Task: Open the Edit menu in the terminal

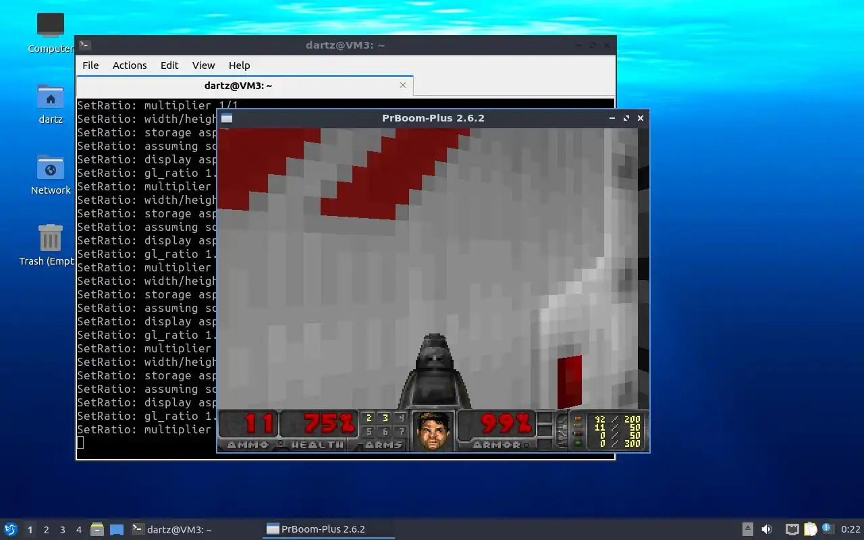Action: click(169, 65)
